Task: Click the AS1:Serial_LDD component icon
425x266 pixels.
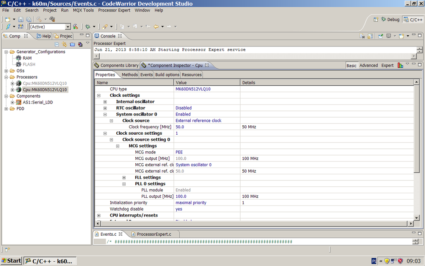Action: point(19,102)
